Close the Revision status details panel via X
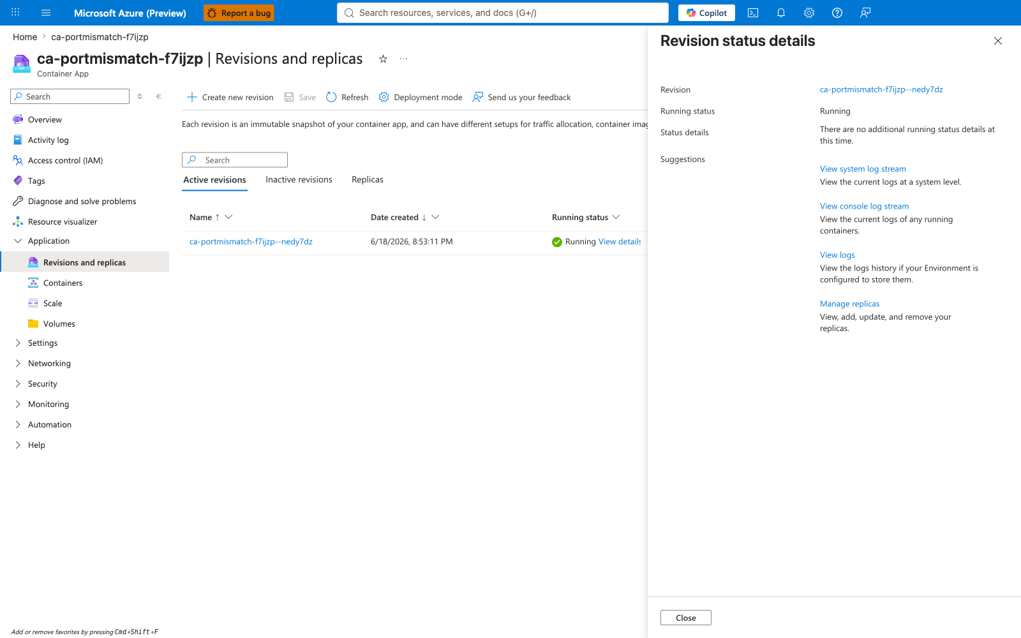 998,41
